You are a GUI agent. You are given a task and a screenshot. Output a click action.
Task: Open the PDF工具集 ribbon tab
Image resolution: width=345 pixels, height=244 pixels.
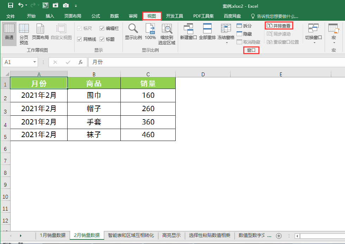[203, 16]
